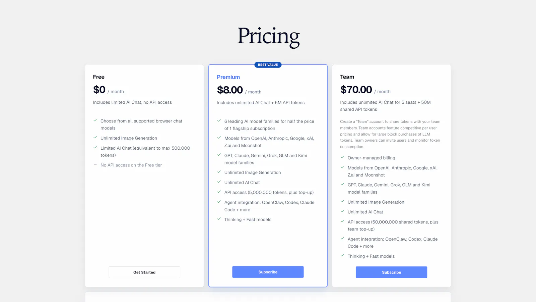This screenshot has width=536, height=302.
Task: Subscribe to the Premium plan
Action: tap(268, 272)
